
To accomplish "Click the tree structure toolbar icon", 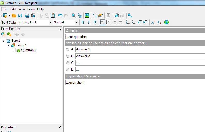I will coord(95,16).
